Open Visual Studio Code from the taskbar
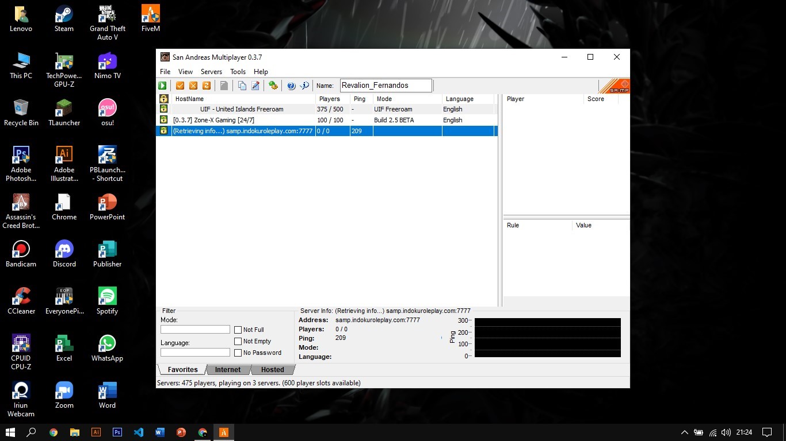This screenshot has height=441, width=786. tap(139, 432)
